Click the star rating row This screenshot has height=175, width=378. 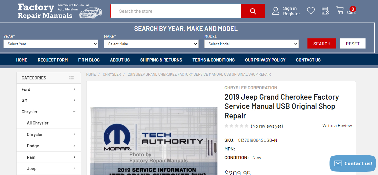point(237,126)
